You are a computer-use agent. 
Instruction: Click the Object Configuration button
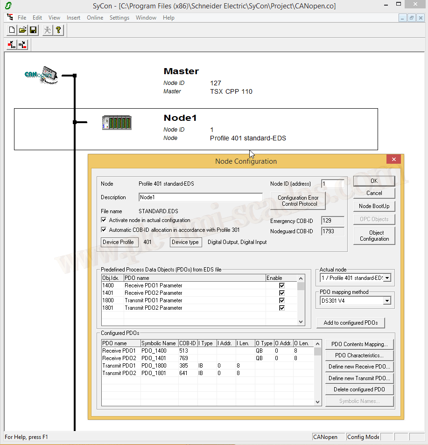click(374, 236)
